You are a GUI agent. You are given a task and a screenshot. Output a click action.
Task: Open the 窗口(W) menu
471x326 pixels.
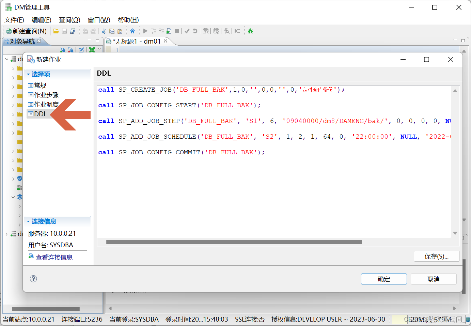click(x=99, y=20)
